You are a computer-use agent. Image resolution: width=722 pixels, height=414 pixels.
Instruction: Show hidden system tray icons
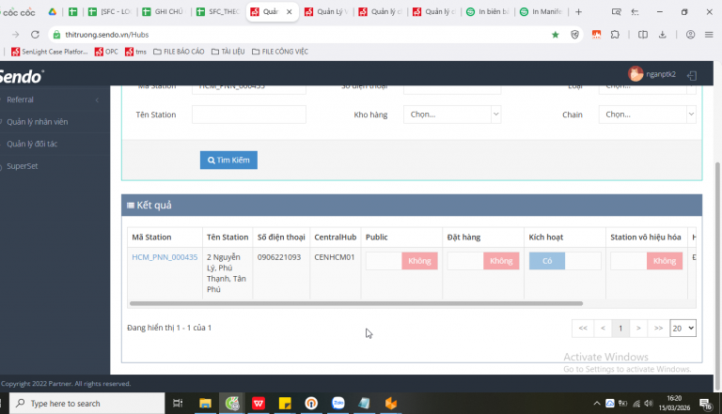click(597, 404)
